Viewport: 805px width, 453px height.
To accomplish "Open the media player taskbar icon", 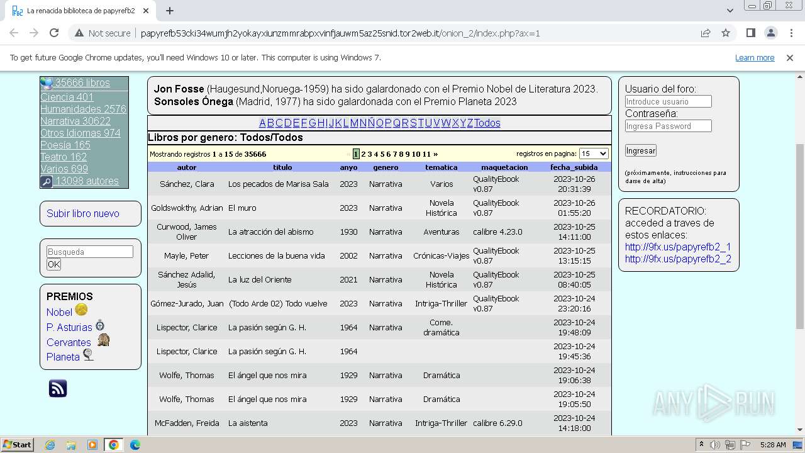I will pos(92,445).
